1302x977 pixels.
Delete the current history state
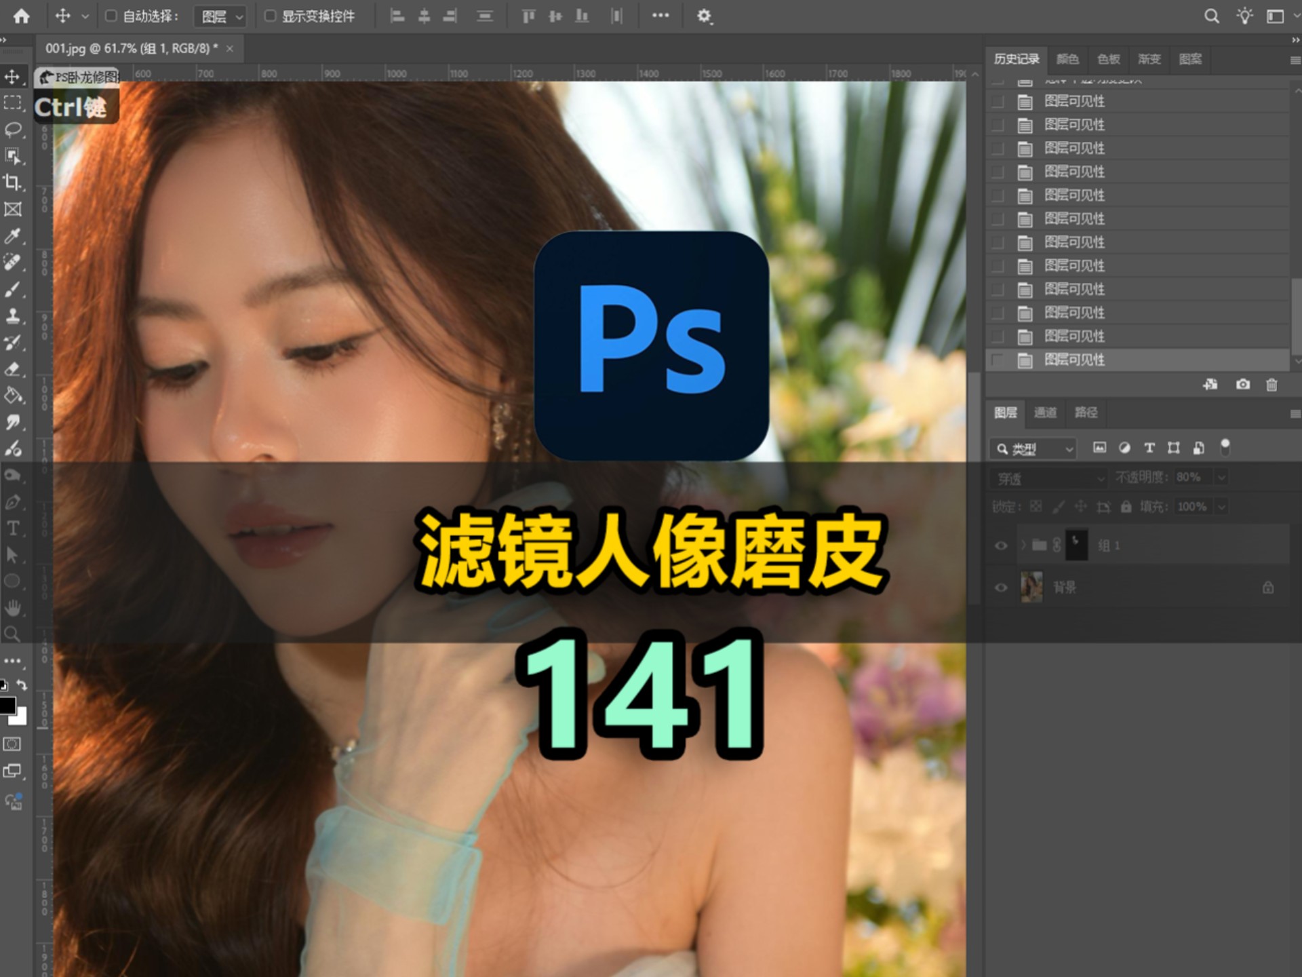click(x=1271, y=385)
